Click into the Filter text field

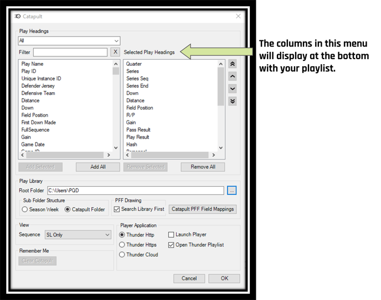click(70, 52)
